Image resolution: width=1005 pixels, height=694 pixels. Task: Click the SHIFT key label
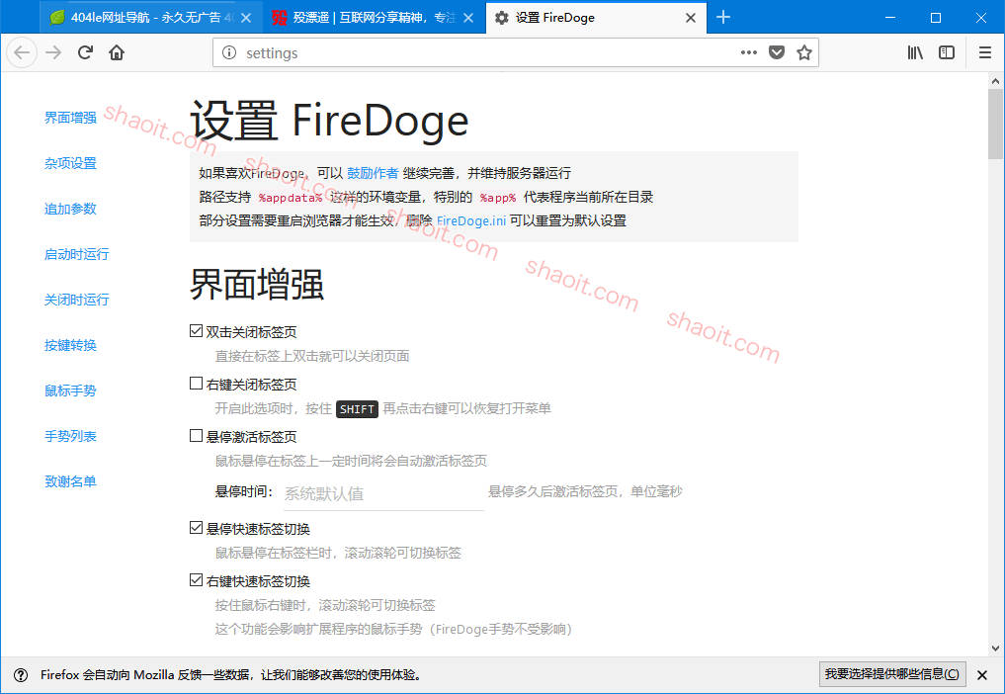[357, 408]
